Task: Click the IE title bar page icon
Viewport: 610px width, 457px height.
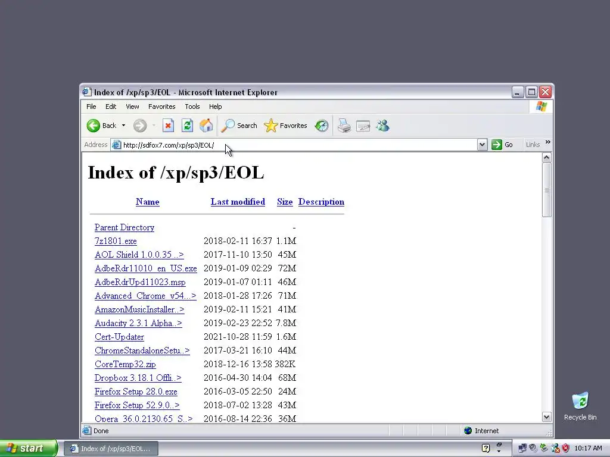Action: [x=87, y=92]
